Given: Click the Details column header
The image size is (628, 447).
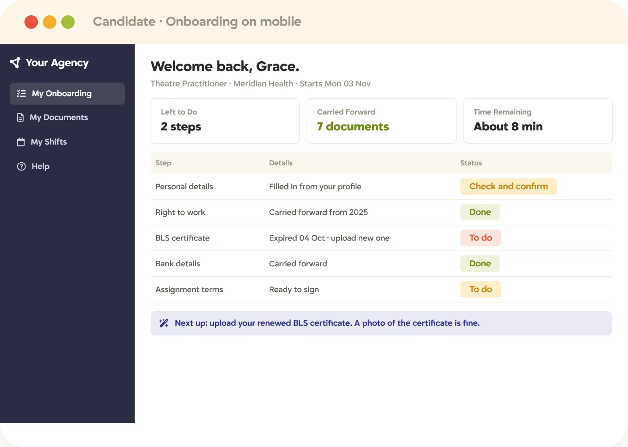Looking at the screenshot, I should [x=281, y=163].
